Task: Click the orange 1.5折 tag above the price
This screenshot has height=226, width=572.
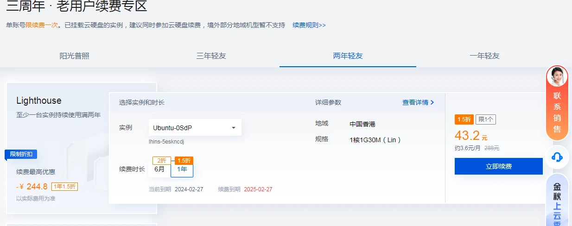Action: [464, 119]
